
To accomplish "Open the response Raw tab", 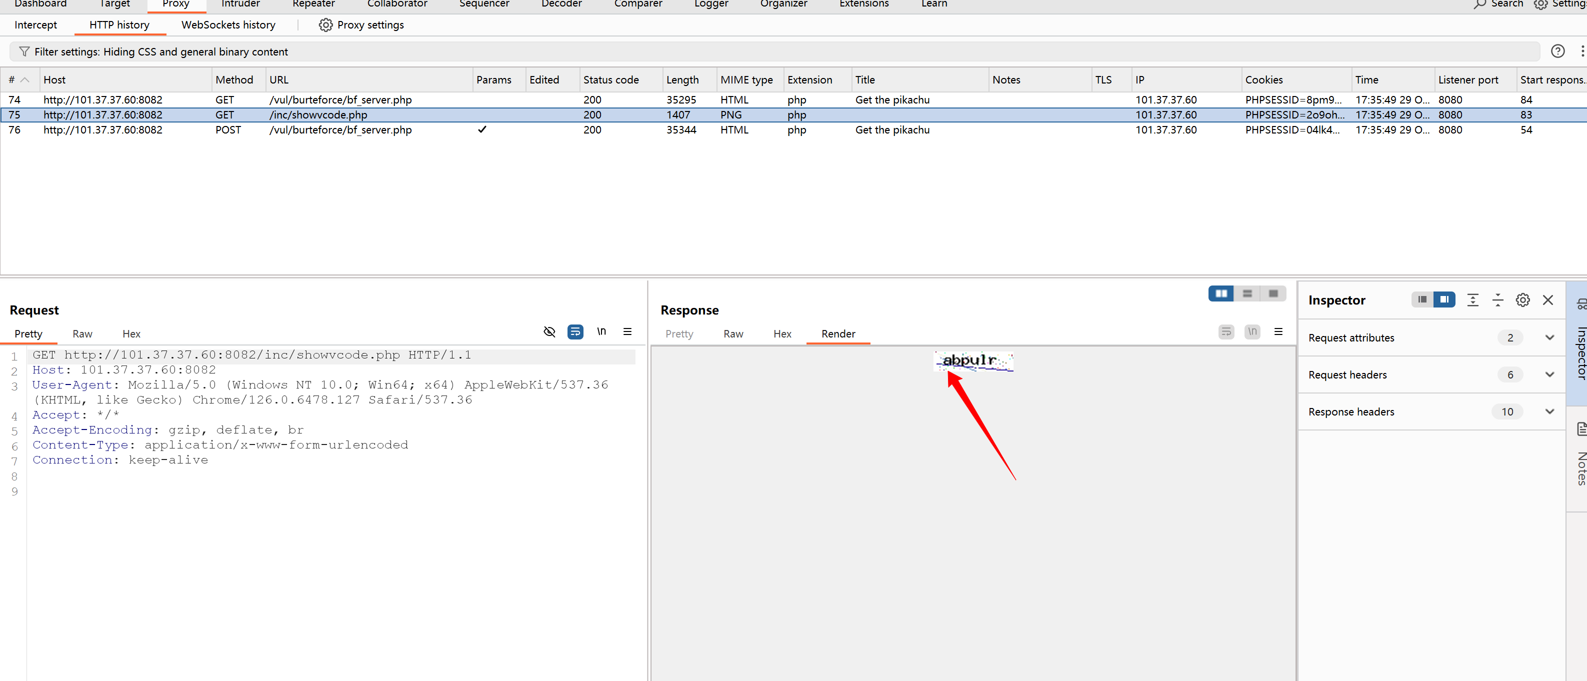I will click(x=732, y=334).
